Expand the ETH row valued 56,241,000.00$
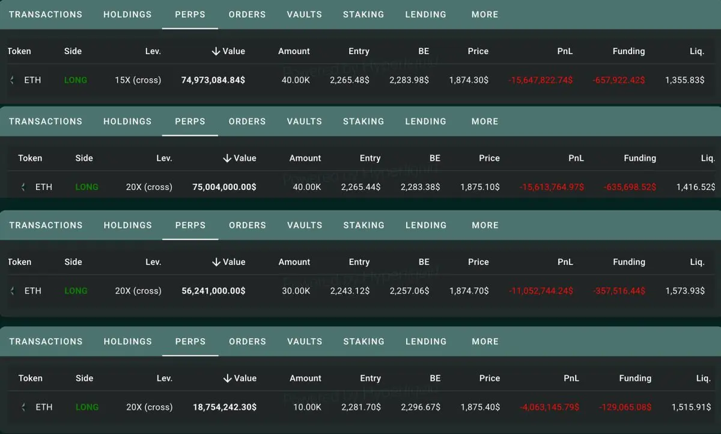 click(12, 291)
